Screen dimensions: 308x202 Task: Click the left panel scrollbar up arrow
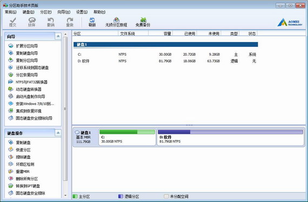65,34
